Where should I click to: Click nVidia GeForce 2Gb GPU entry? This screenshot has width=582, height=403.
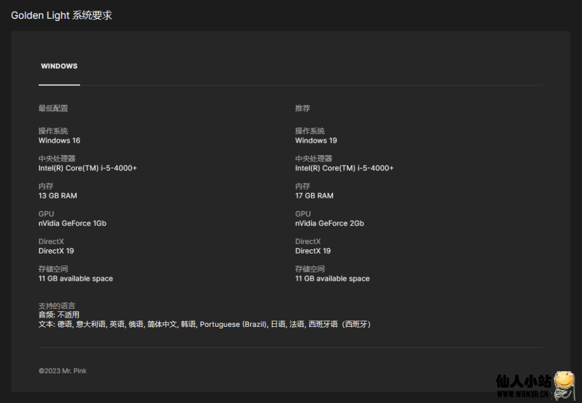pos(330,223)
